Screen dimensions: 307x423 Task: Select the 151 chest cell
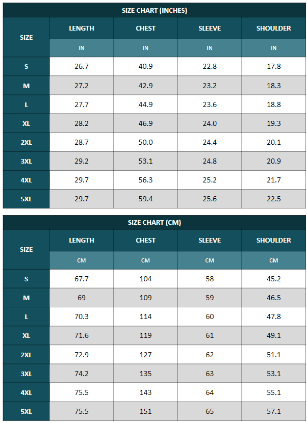[146, 411]
